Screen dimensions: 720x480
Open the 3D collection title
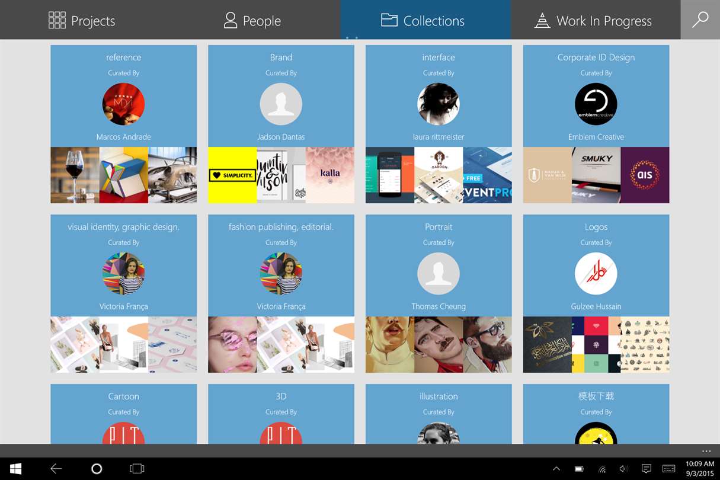[x=281, y=396]
